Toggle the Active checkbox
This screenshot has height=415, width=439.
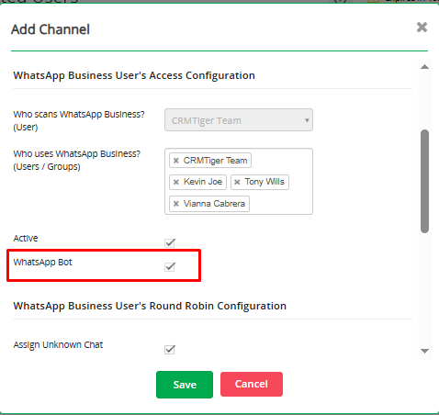(170, 243)
